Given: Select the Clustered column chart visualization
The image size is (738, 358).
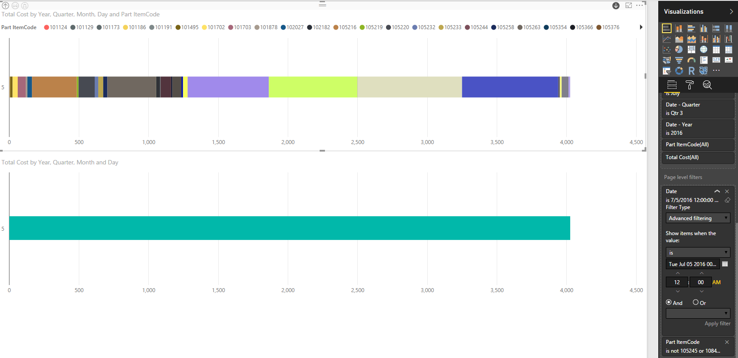Looking at the screenshot, I should click(703, 28).
